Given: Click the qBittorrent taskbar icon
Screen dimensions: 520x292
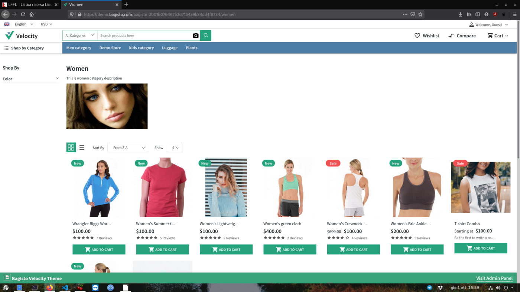Looking at the screenshot, I should click(110, 288).
